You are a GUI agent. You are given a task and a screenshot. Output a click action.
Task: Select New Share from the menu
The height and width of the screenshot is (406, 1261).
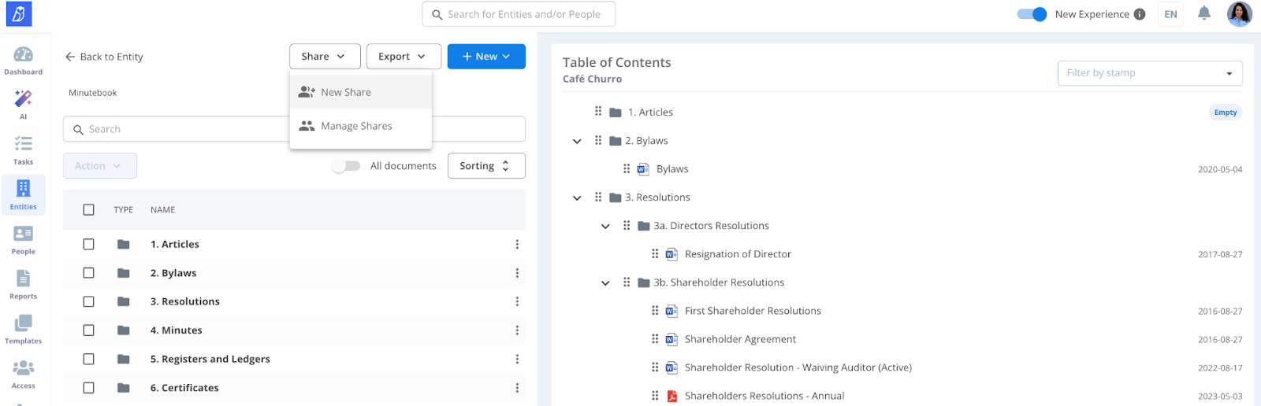[x=345, y=92]
